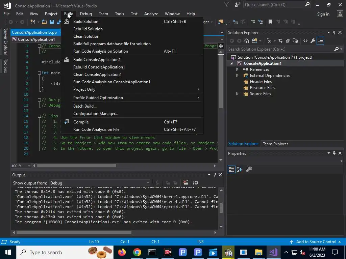The height and width of the screenshot is (259, 346).
Task: Open the Project Only submenu
Action: point(132,89)
